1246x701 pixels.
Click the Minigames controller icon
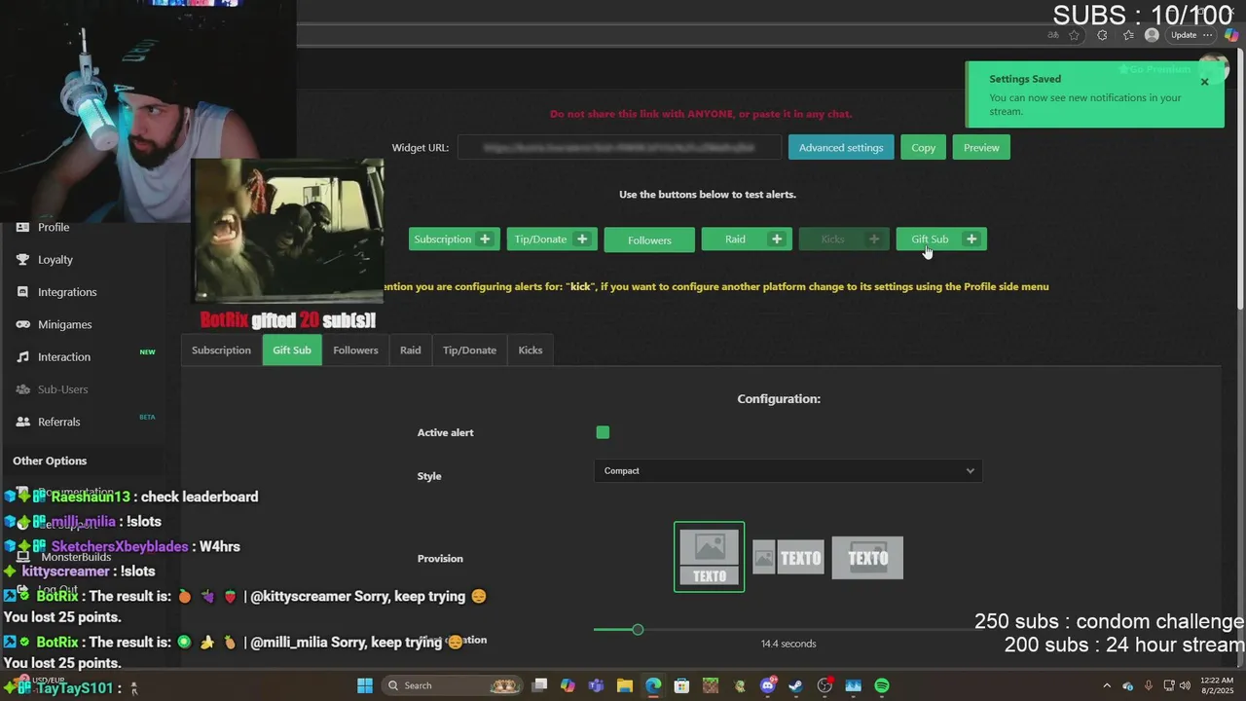[x=23, y=324]
